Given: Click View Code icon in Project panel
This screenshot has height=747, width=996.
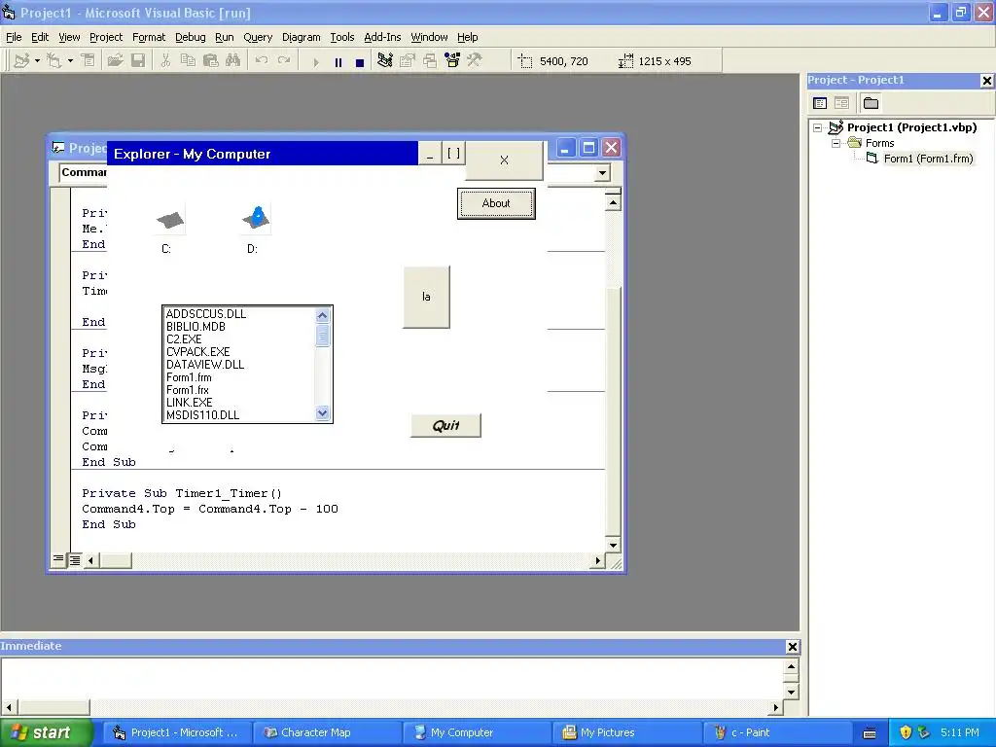Looking at the screenshot, I should tap(820, 103).
